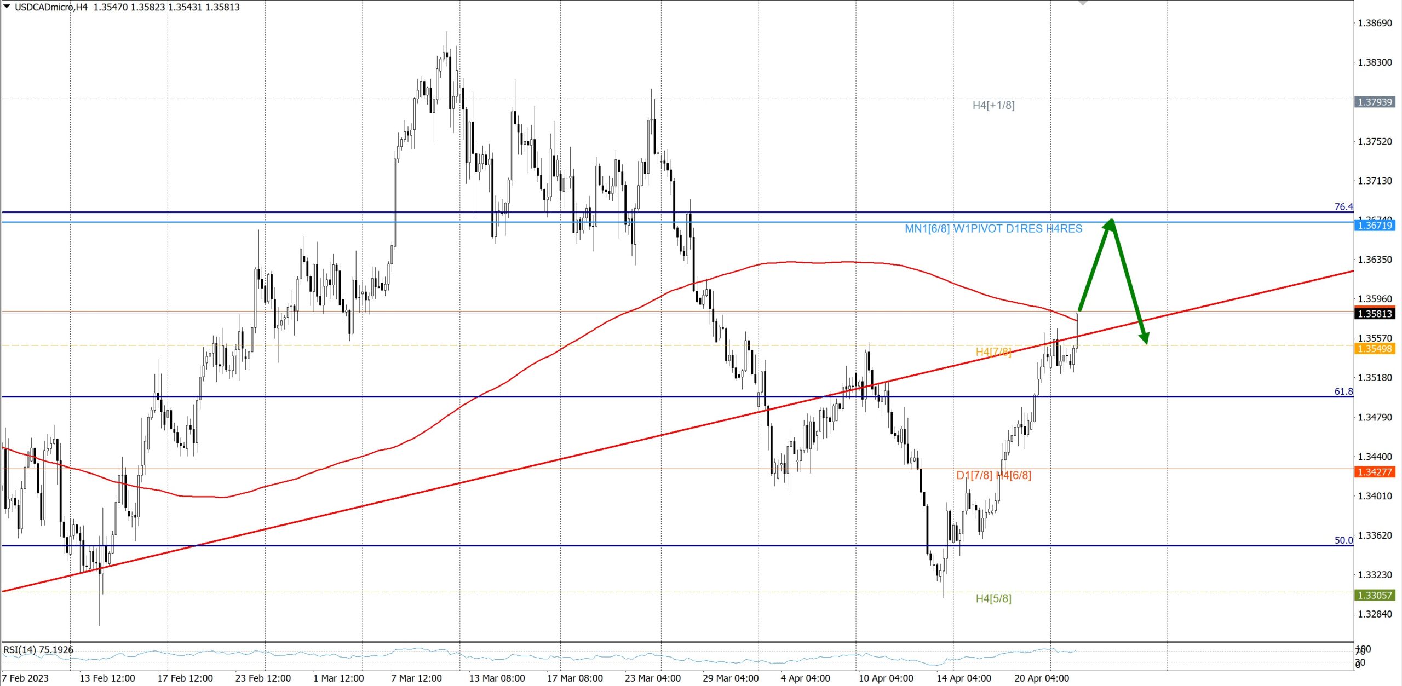The image size is (1402, 686).
Task: Click the orange 1.35498 price label
Action: tap(1374, 349)
